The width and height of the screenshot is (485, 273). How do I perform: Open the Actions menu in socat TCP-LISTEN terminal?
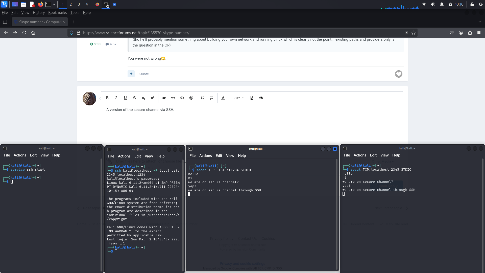205,156
